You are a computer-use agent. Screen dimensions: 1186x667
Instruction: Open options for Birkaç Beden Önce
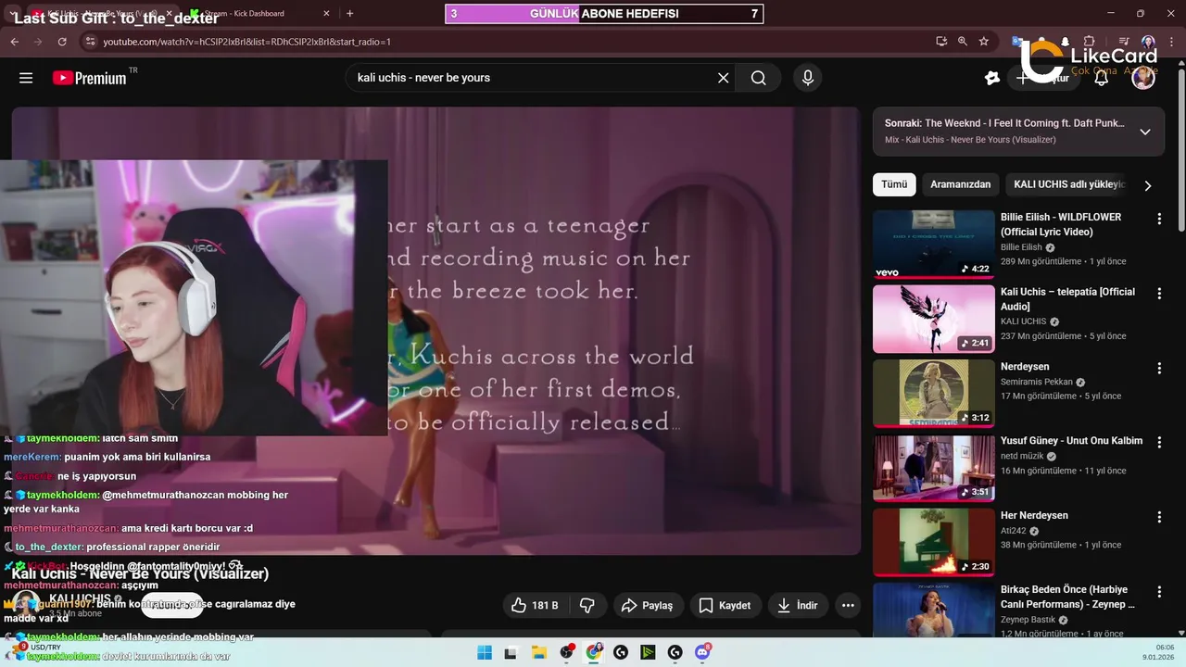pos(1158,591)
